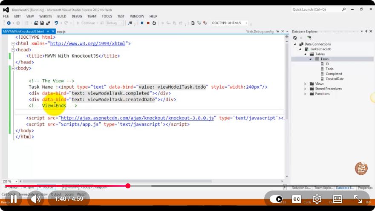Expand the Stored Procedures folder node
Screen dimensions: 375x211
coord(306,89)
